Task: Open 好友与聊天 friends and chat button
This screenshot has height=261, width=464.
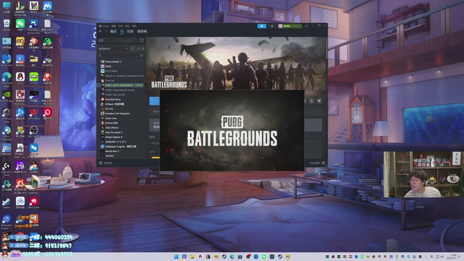Action: tap(317, 163)
